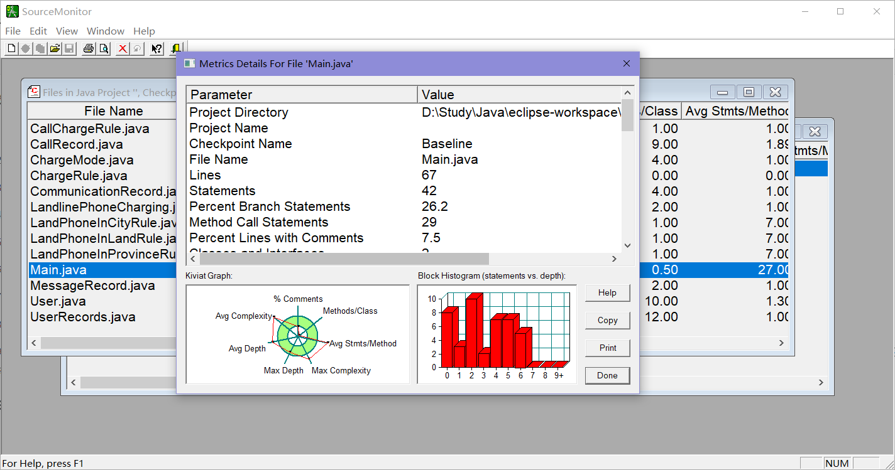Click the exit door toolbar icon
Image resolution: width=895 pixels, height=470 pixels.
pyautogui.click(x=176, y=48)
